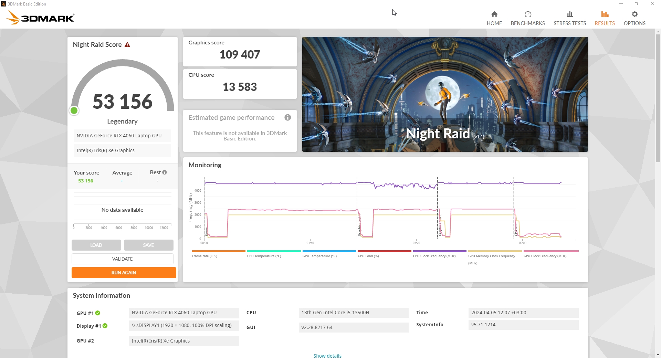Viewport: 661px width, 358px height.
Task: Click the CPU name 13th Gen Intel Core i5-13500H
Action: click(x=354, y=313)
